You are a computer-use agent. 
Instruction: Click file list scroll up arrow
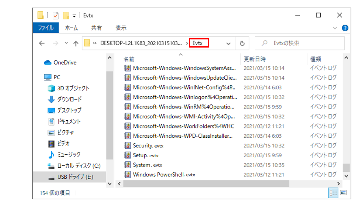pyautogui.click(x=346, y=58)
